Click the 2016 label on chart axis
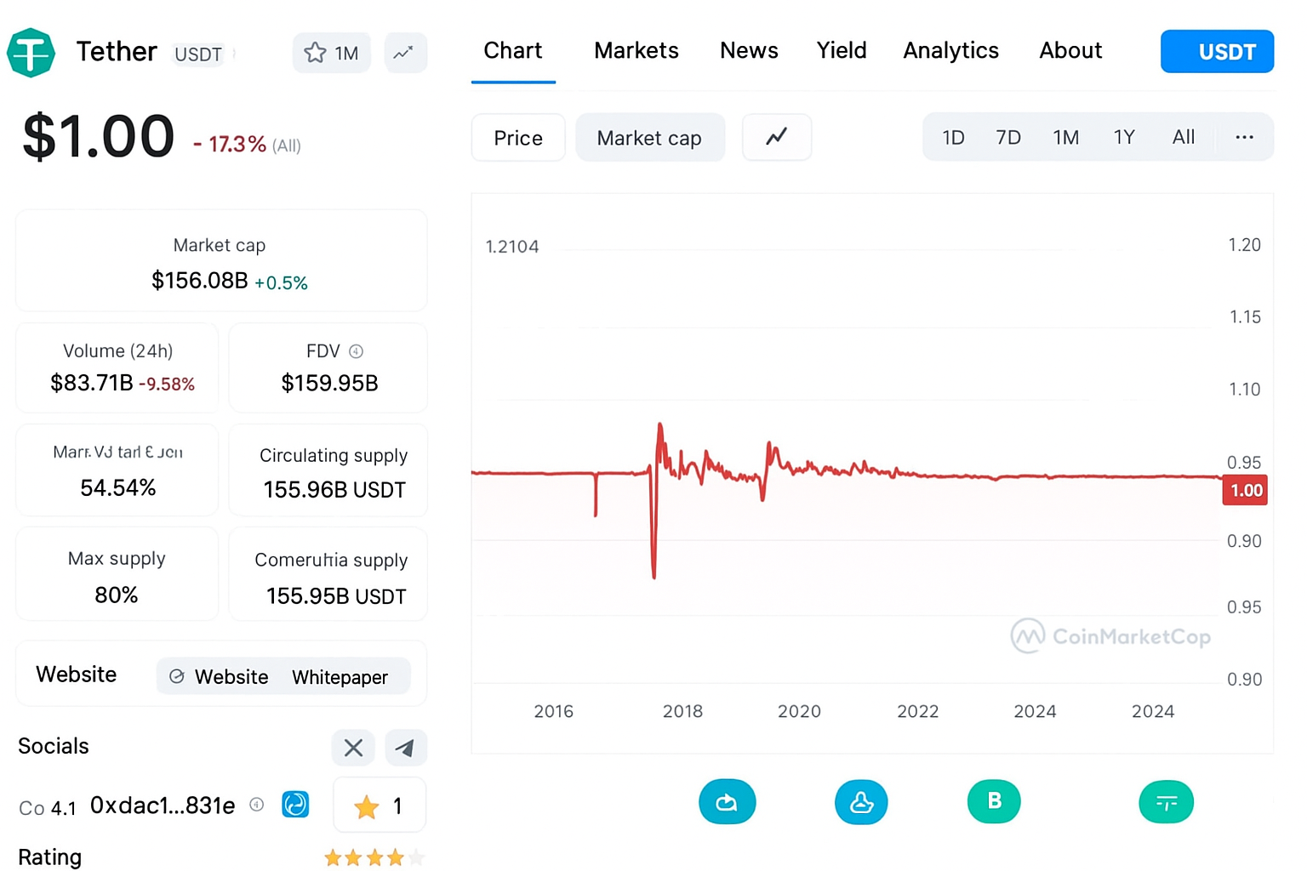The width and height of the screenshot is (1307, 871). (553, 711)
